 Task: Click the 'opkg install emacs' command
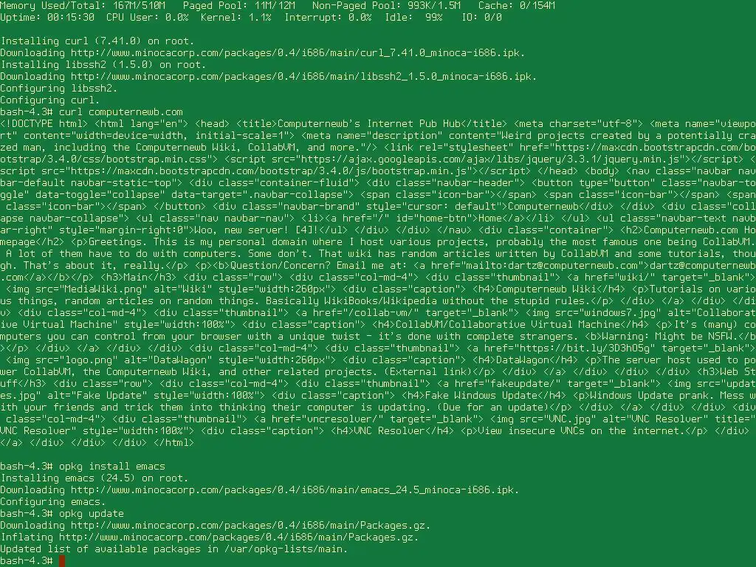[x=112, y=467]
